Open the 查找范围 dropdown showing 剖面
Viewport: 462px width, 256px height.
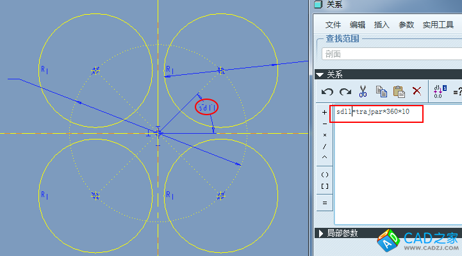(390, 54)
